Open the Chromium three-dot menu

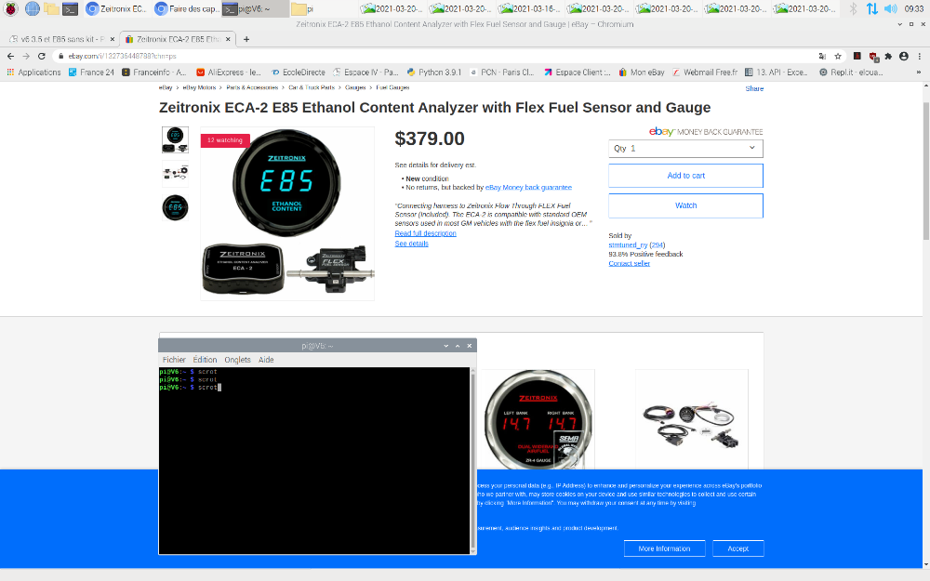click(x=919, y=56)
